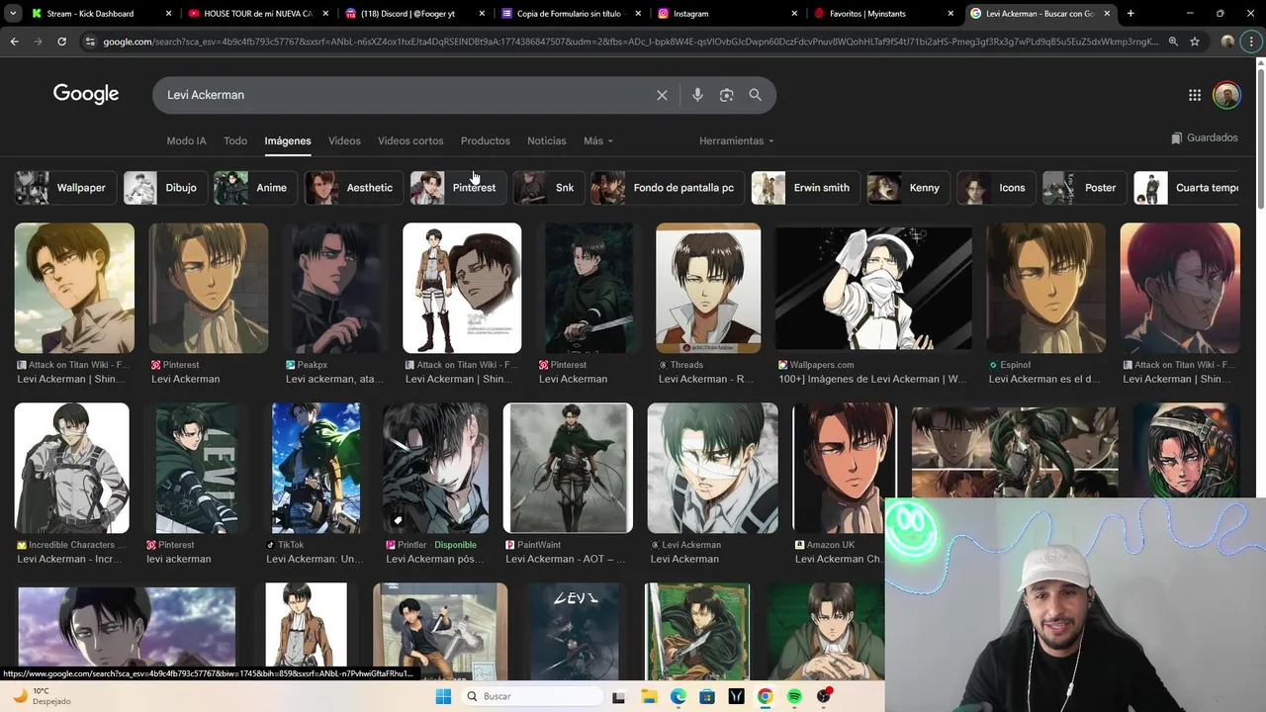1266x712 pixels.
Task: Filter by the Pinterest chip
Action: tap(459, 188)
